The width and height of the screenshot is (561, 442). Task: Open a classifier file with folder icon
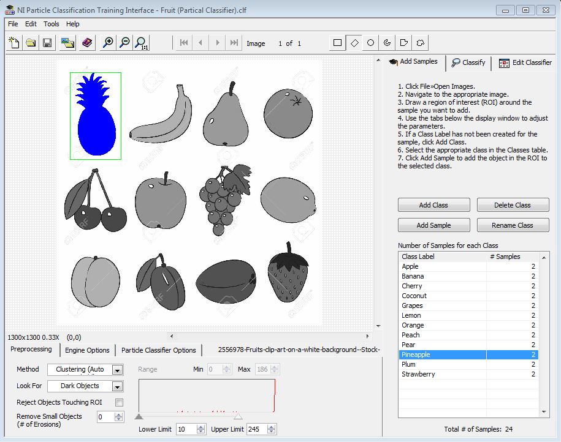(30, 43)
